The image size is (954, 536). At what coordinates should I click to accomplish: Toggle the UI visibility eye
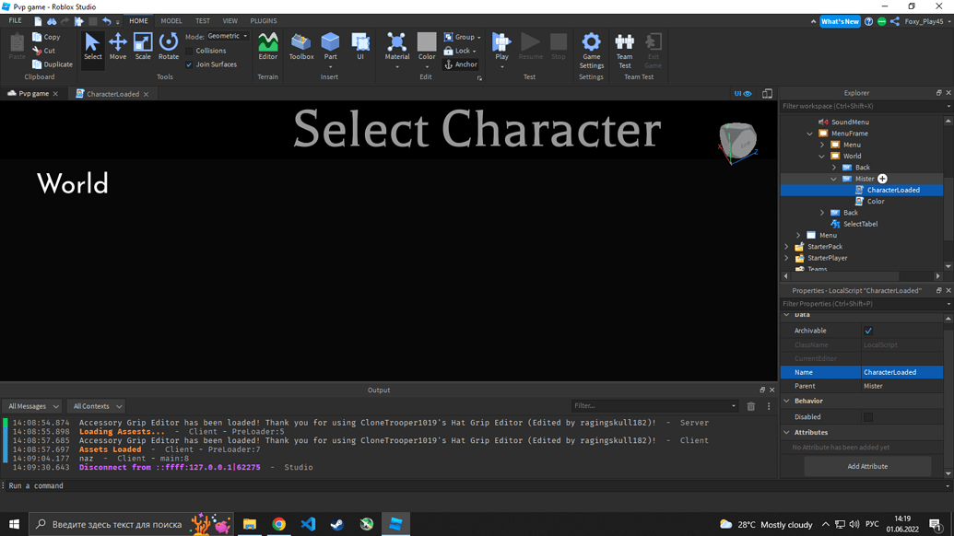(743, 94)
